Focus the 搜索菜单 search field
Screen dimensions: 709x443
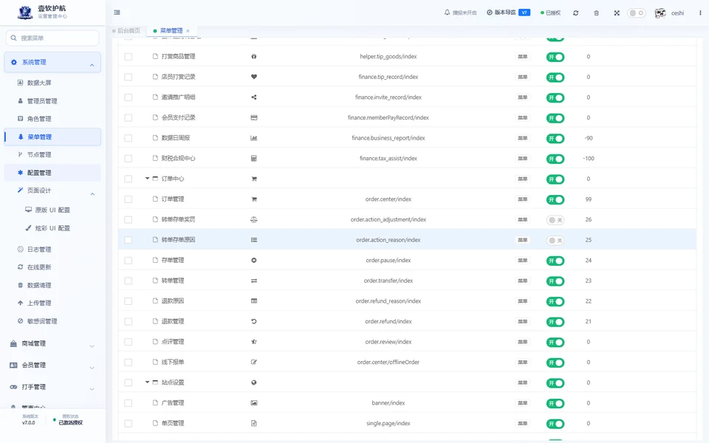click(52, 38)
